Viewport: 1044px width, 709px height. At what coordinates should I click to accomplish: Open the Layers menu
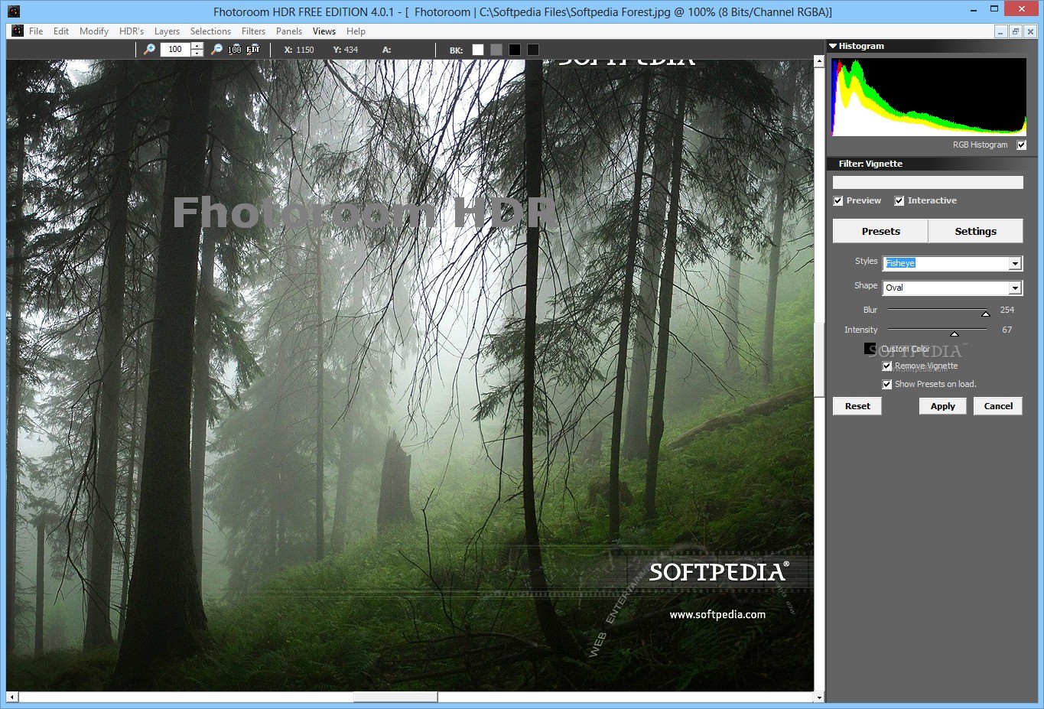coord(167,31)
